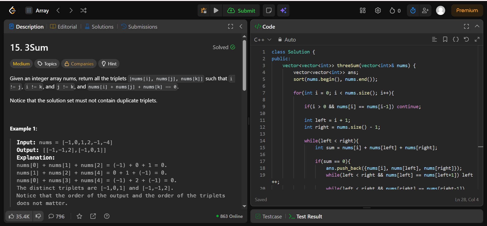The image size is (487, 226).
Task: Run the code with play button
Action: (x=216, y=10)
